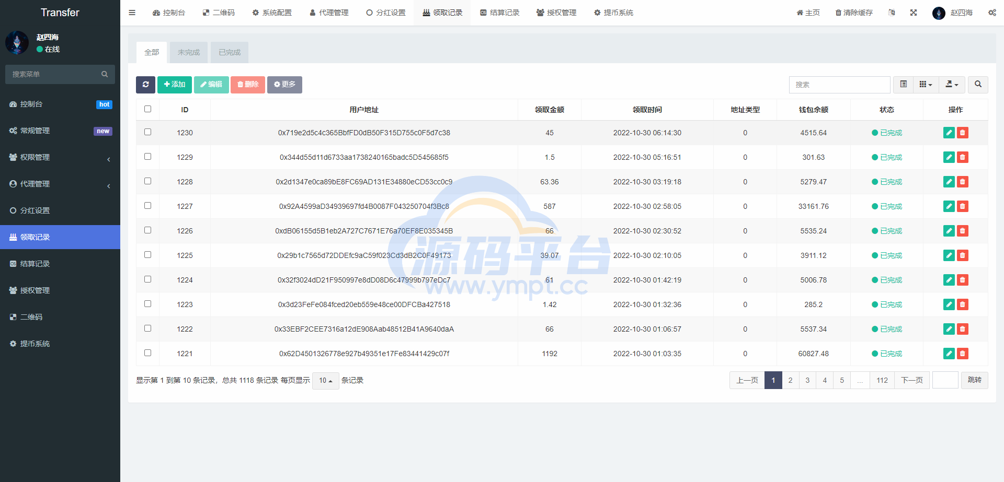This screenshot has width=1004, height=482.
Task: Click the refresh table icon button
Action: (145, 85)
